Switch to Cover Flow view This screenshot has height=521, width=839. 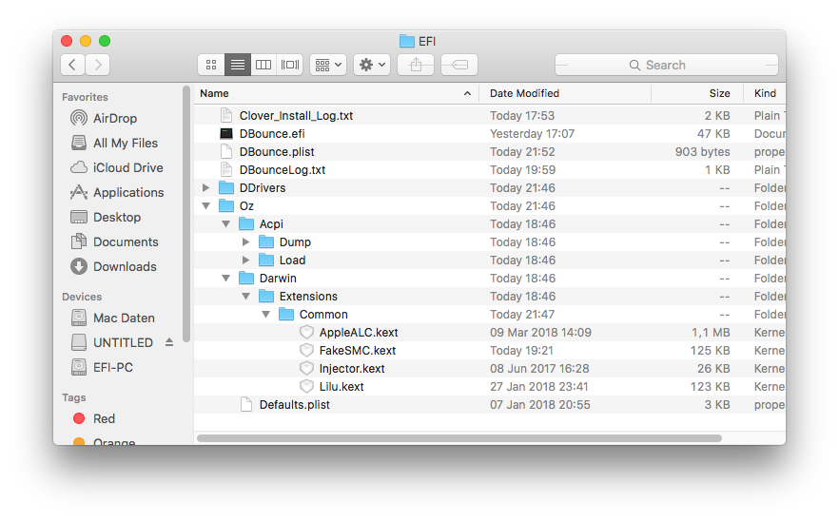pos(290,65)
